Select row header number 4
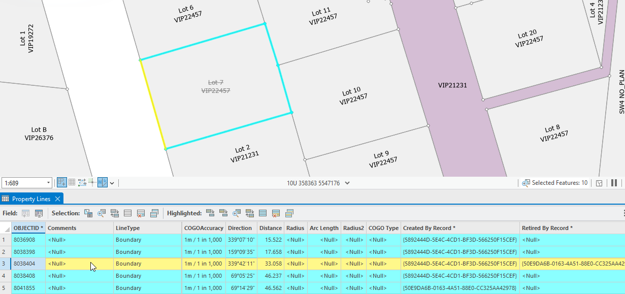This screenshot has width=625, height=294. coord(5,276)
